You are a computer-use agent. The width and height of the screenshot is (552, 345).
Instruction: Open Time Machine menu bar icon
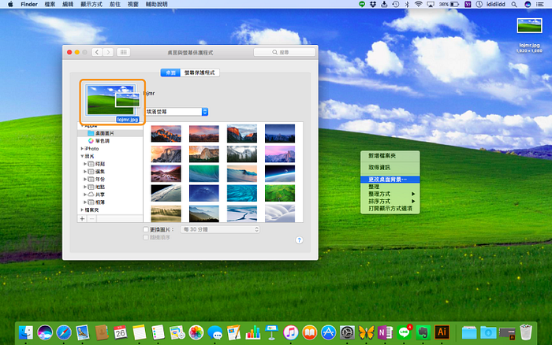[x=396, y=4]
